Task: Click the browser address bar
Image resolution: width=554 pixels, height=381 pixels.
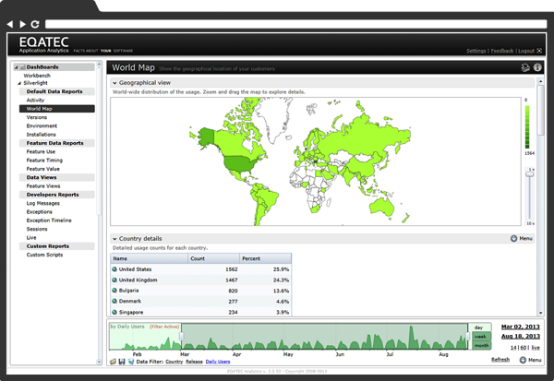Action: coord(296,24)
